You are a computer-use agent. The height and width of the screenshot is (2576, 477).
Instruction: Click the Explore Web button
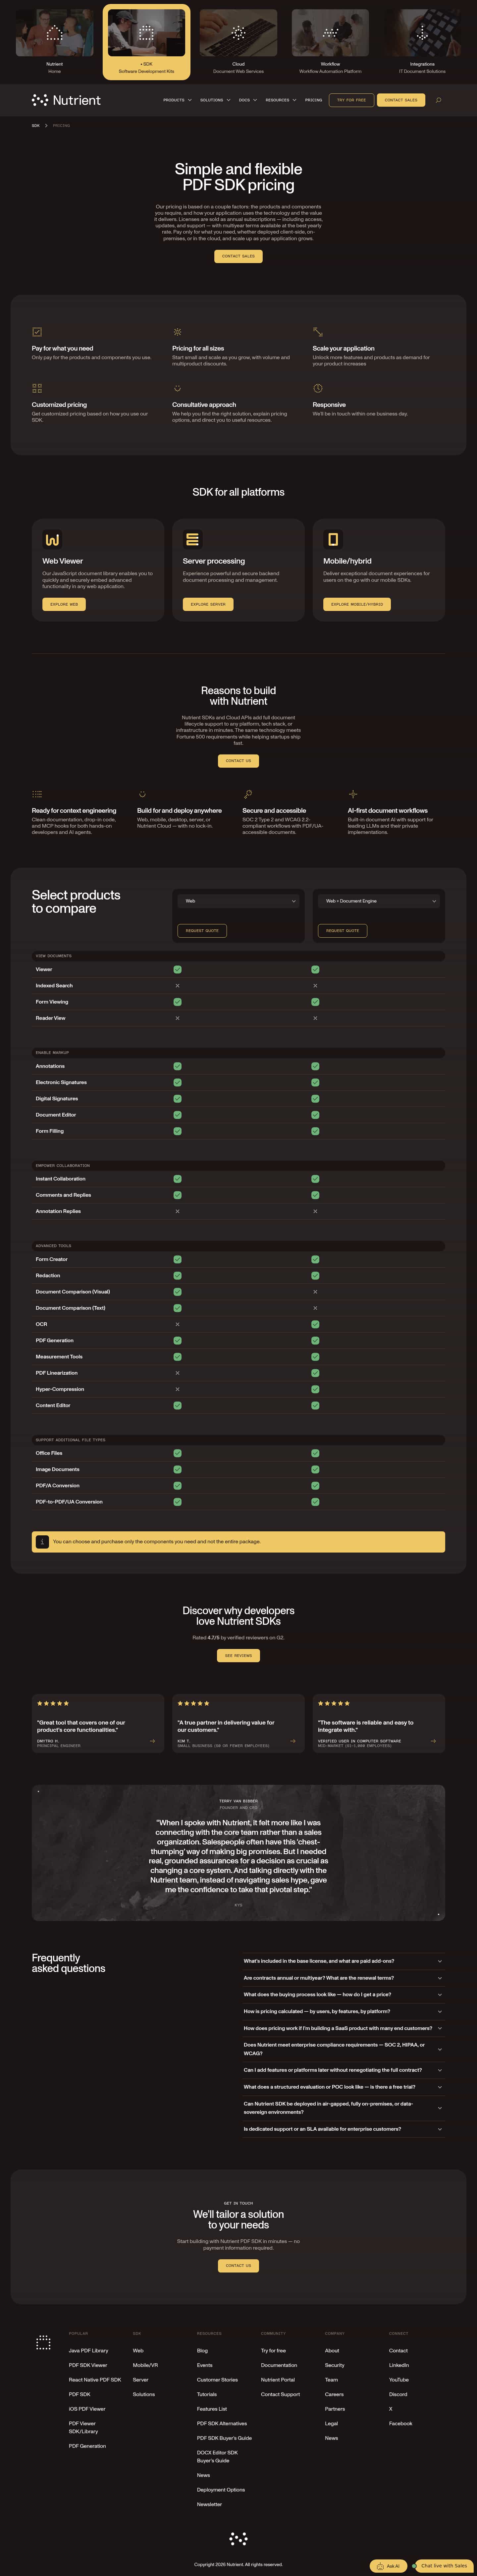64,604
